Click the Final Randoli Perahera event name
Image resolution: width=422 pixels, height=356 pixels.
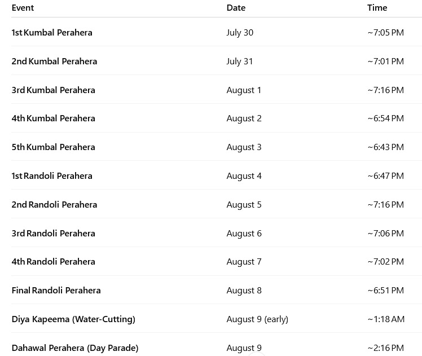[56, 291]
